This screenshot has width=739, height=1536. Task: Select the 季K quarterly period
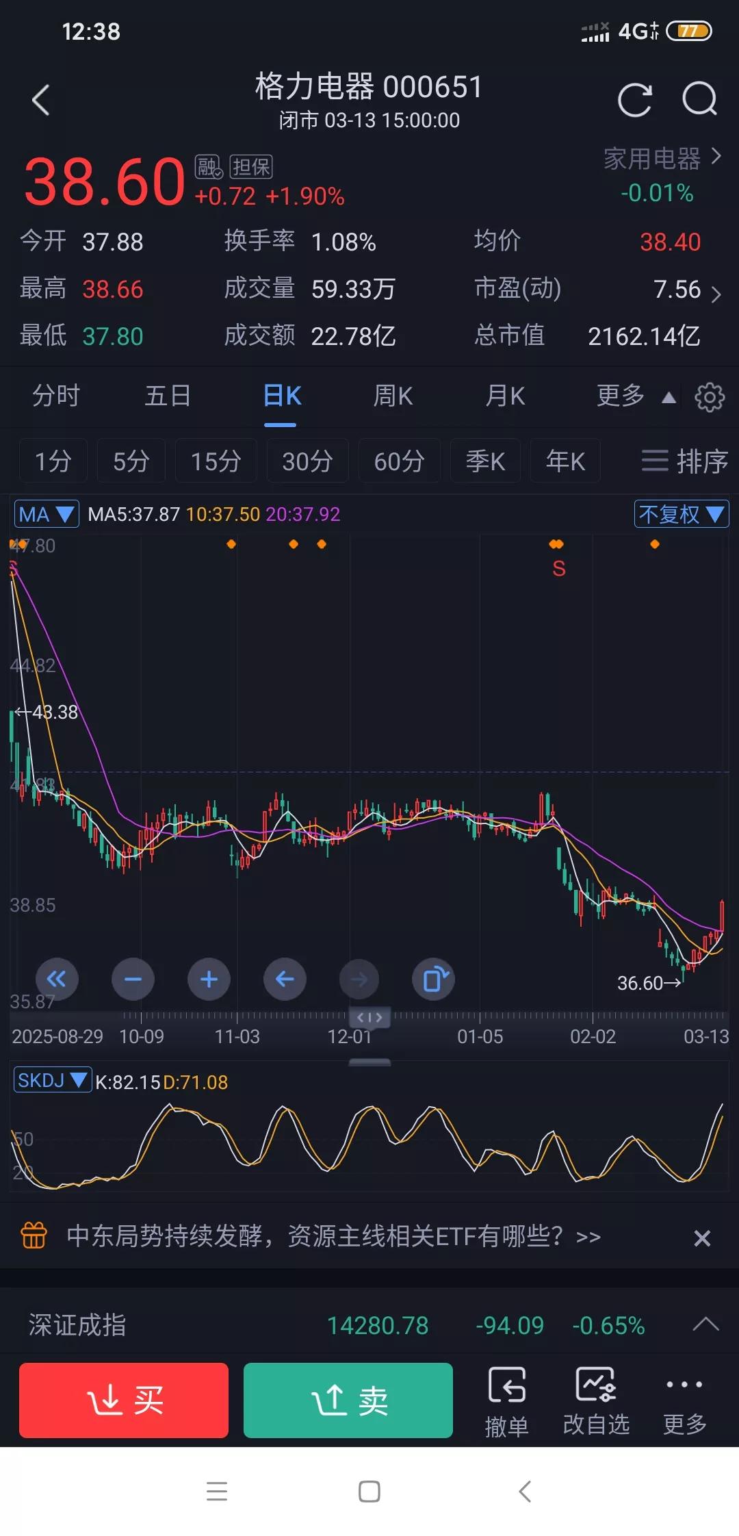pyautogui.click(x=485, y=461)
